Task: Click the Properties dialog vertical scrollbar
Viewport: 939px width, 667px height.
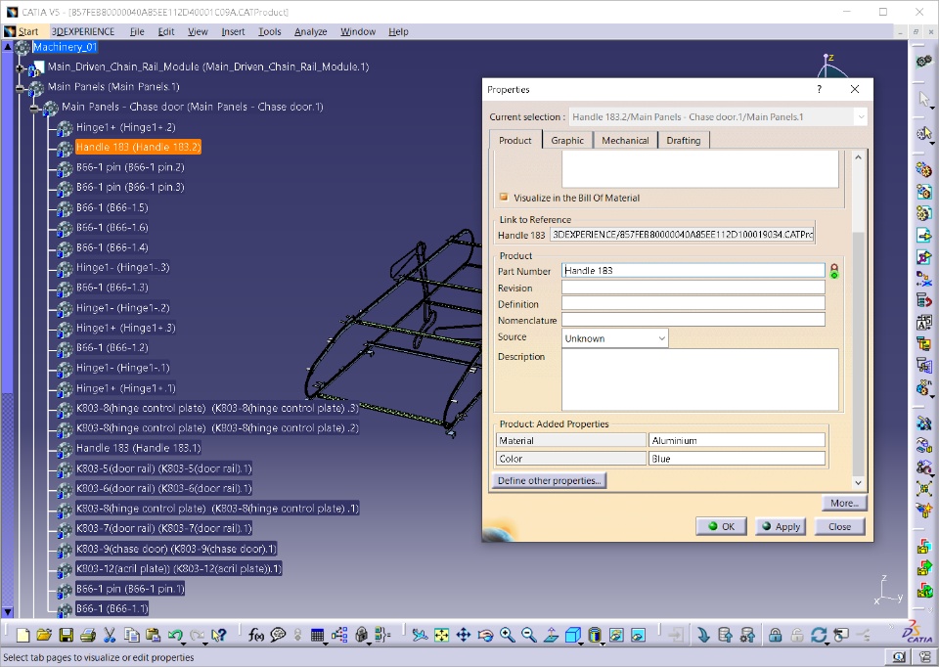Action: point(858,321)
